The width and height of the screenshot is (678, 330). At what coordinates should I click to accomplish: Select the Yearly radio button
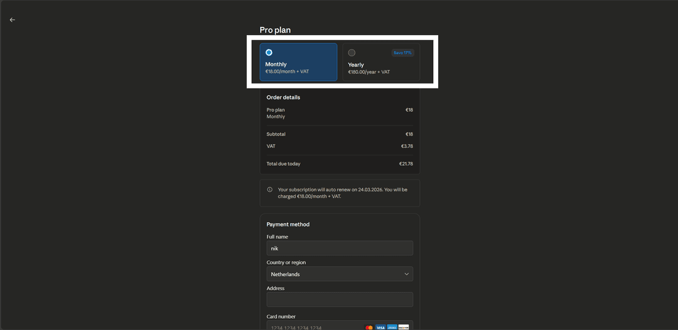[x=352, y=53]
